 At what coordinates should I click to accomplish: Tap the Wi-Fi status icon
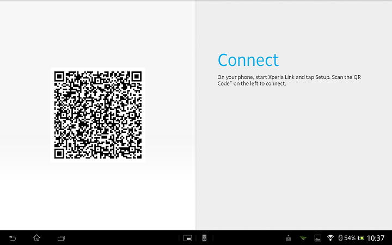click(x=330, y=238)
